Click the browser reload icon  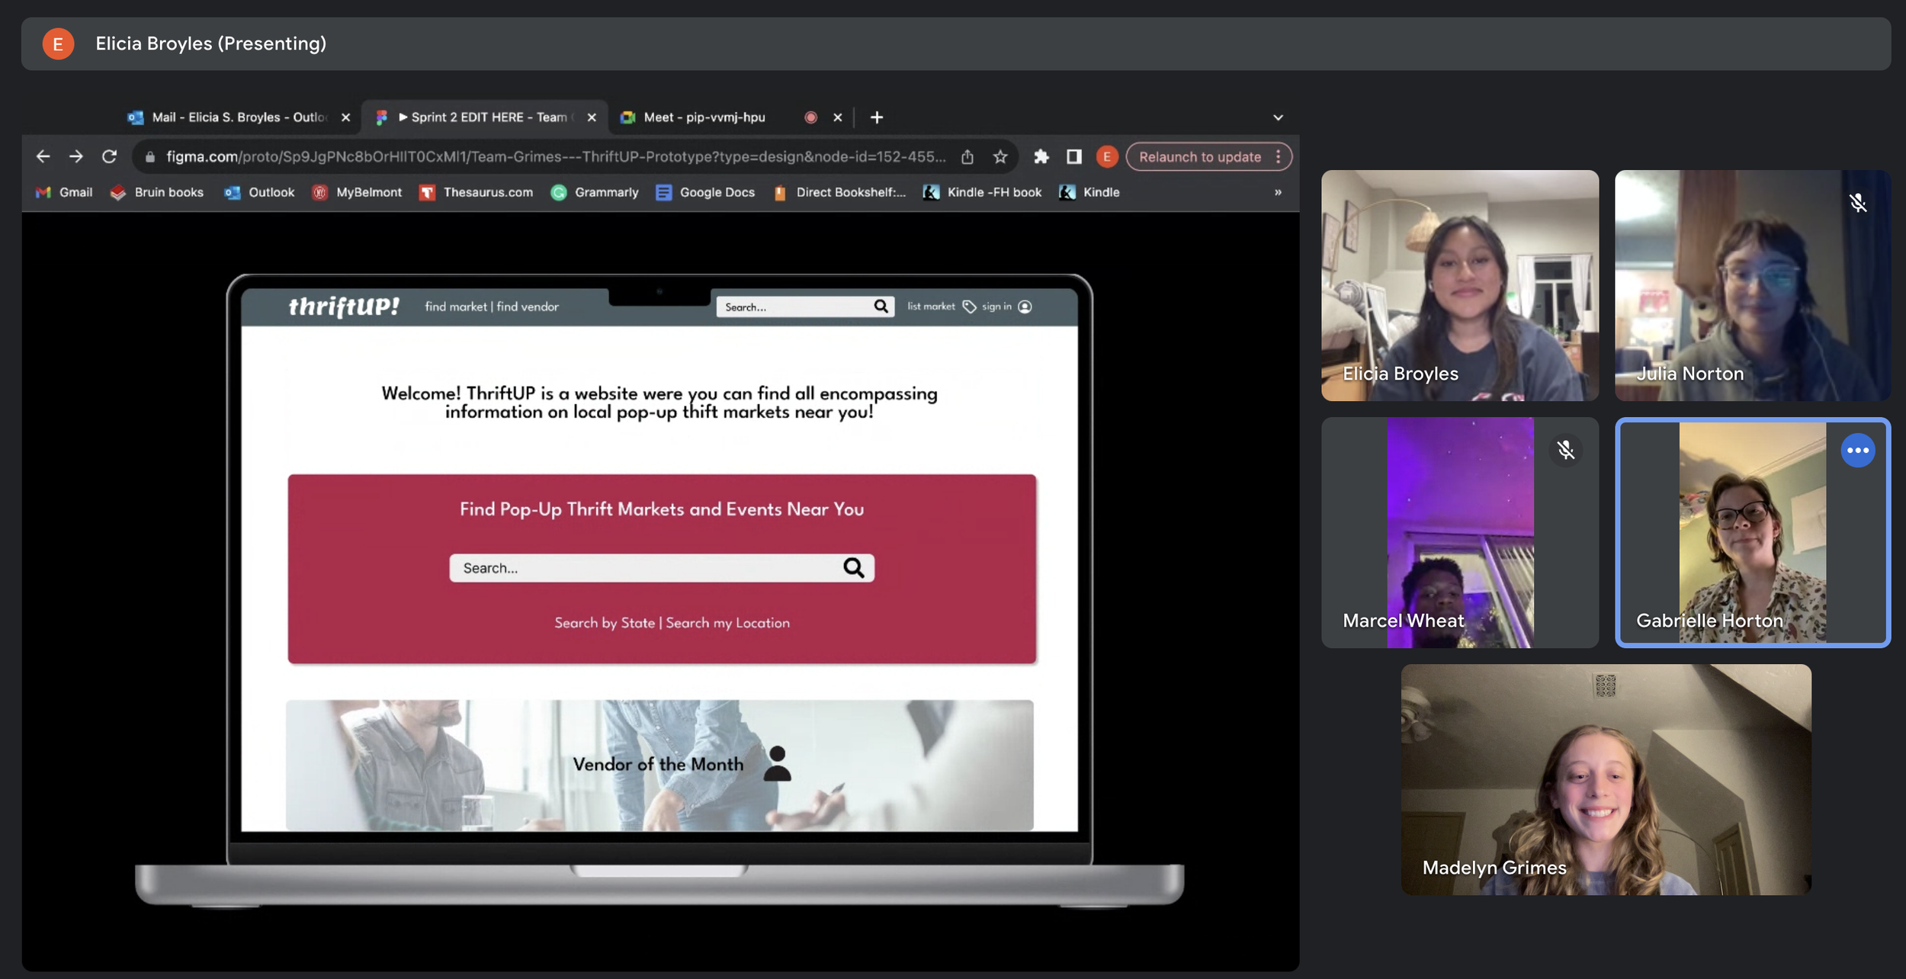pos(109,156)
